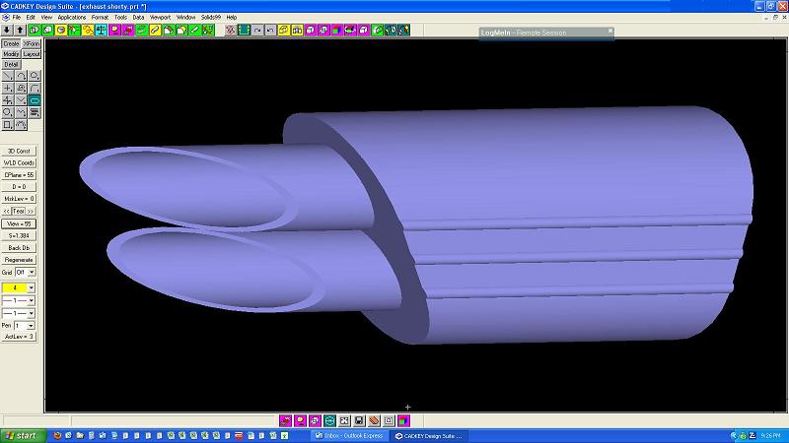Click the Tear button between the arrows
Image resolution: width=789 pixels, height=443 pixels.
click(19, 211)
